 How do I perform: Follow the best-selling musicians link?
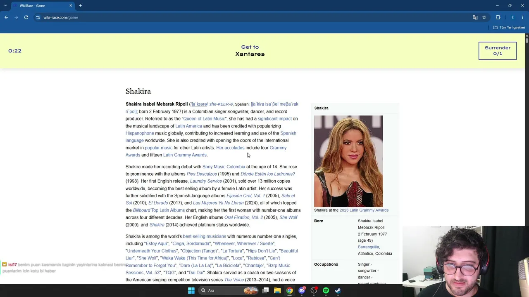[x=205, y=236]
